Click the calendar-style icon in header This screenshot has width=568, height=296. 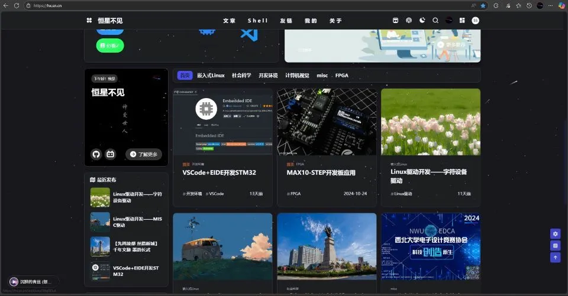[x=396, y=21]
